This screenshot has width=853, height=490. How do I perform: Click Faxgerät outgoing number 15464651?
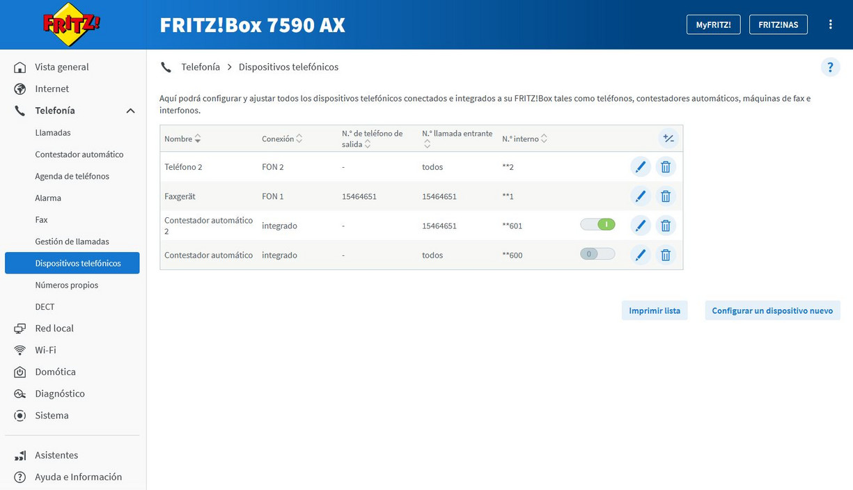point(359,196)
